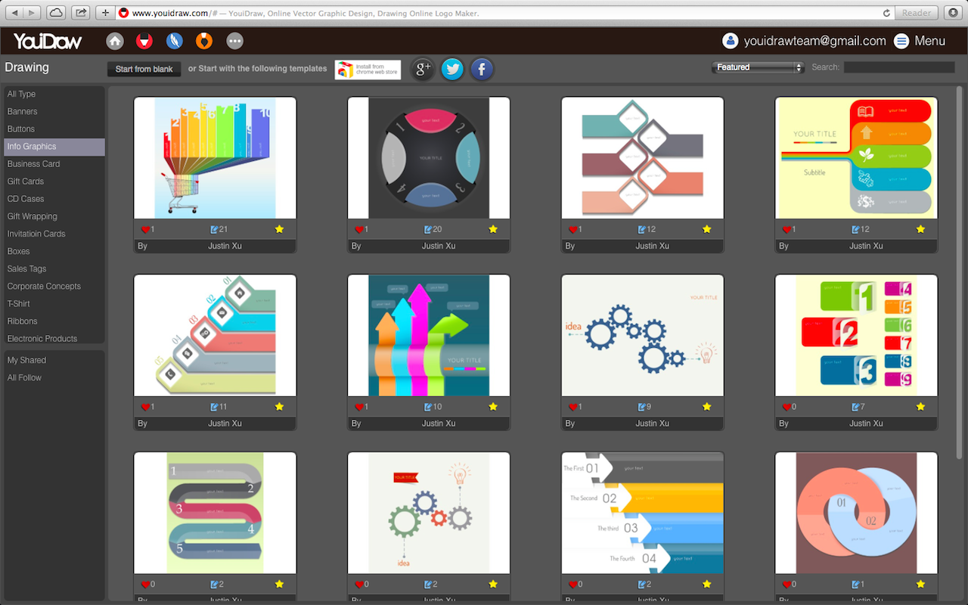Open the hamburger Menu icon

pos(901,41)
